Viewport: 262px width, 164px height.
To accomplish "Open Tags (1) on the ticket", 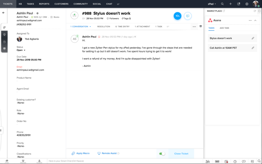I will pyautogui.click(x=126, y=18).
